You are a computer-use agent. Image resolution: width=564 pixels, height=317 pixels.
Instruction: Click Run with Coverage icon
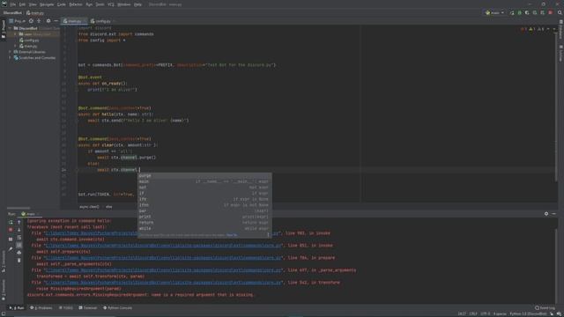[x=527, y=12]
